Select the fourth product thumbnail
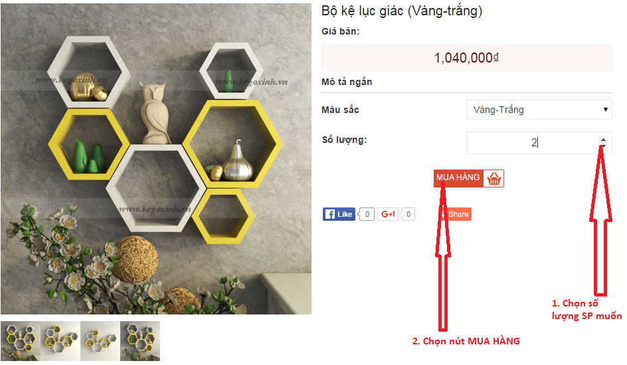627x365 pixels. 140,341
